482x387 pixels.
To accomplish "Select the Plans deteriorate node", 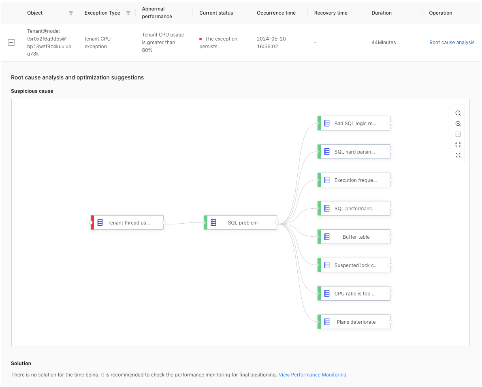I will coord(354,322).
